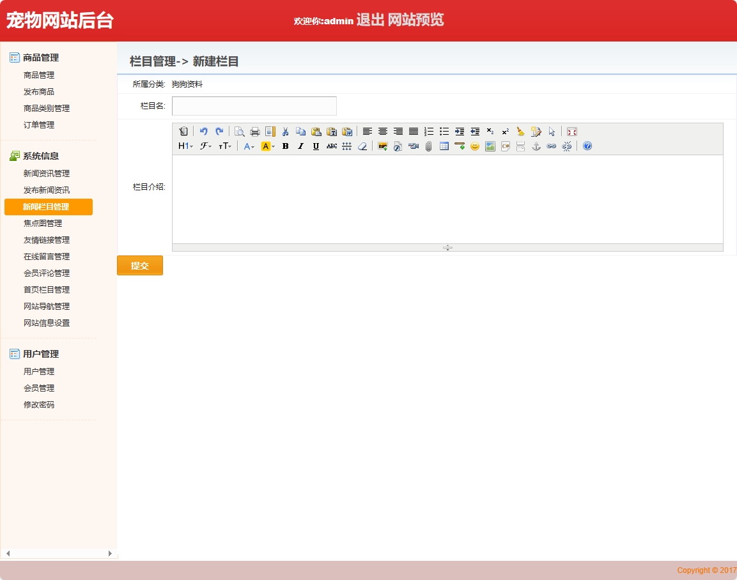This screenshot has height=580, width=737.
Task: Toggle bold formatting in editor
Action: click(x=285, y=146)
